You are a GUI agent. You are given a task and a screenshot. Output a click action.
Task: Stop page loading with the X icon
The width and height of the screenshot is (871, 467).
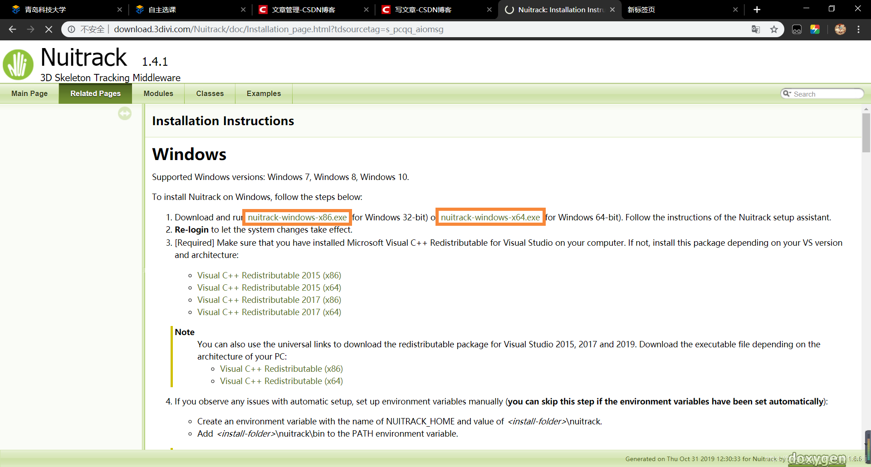click(x=49, y=29)
